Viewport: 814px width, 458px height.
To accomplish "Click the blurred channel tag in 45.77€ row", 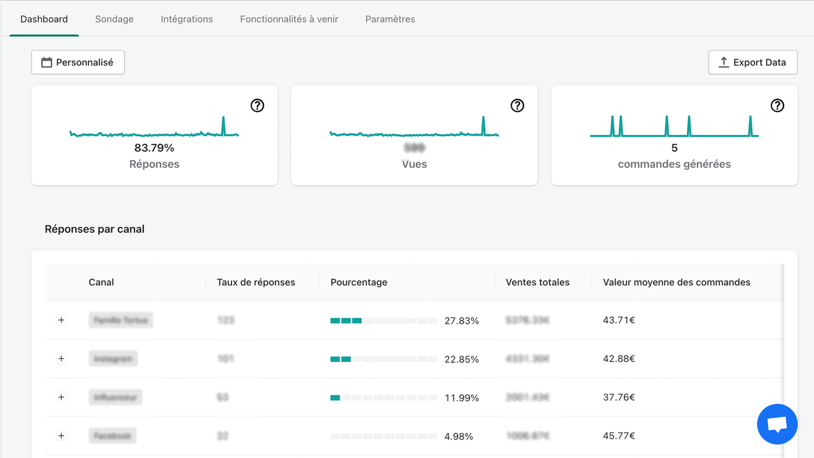I will tap(113, 436).
